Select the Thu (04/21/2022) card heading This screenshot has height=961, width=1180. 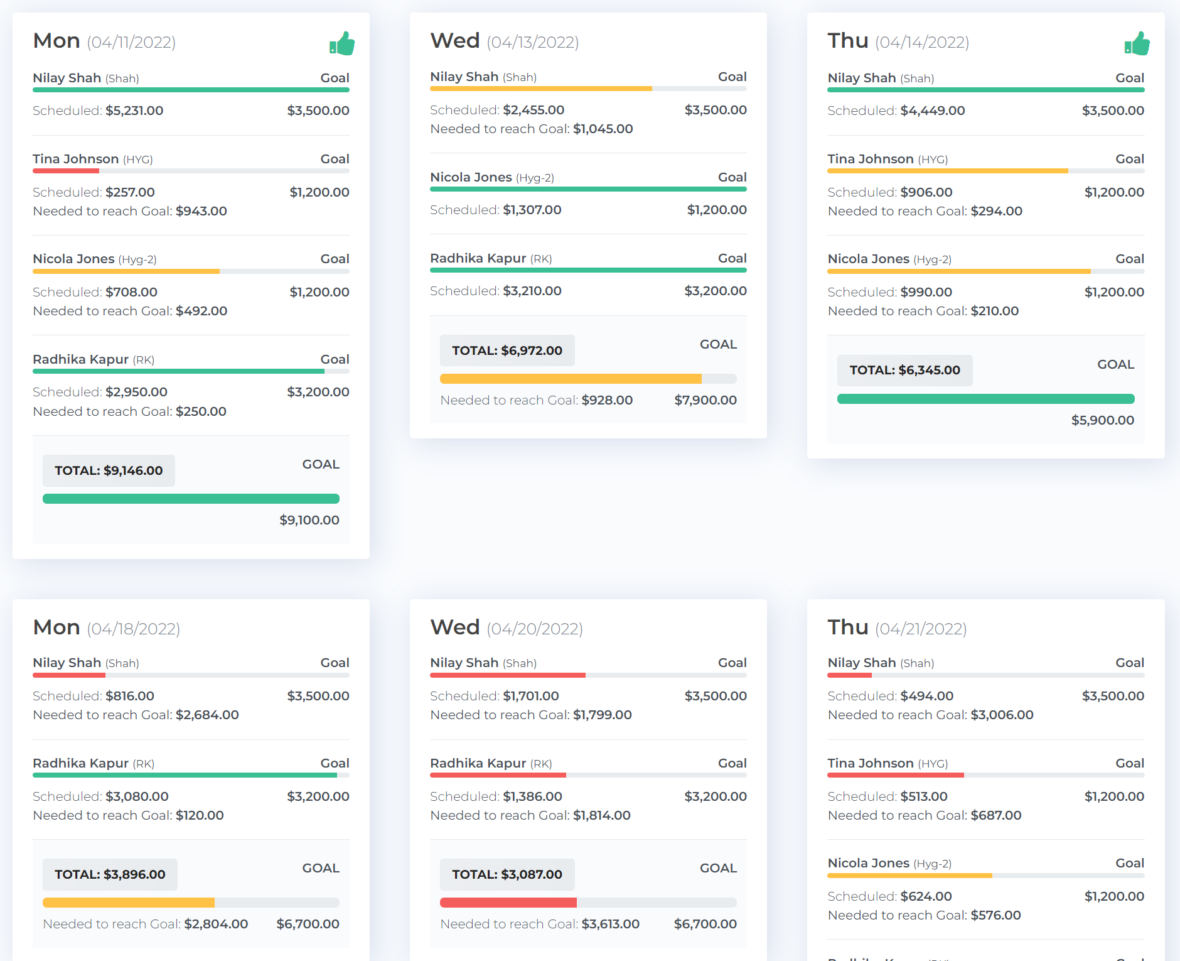pyautogui.click(x=897, y=627)
